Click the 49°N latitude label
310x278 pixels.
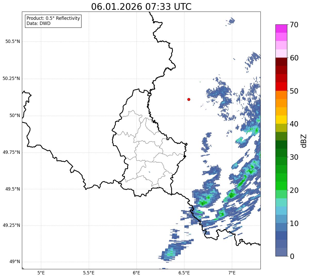pos(15,262)
